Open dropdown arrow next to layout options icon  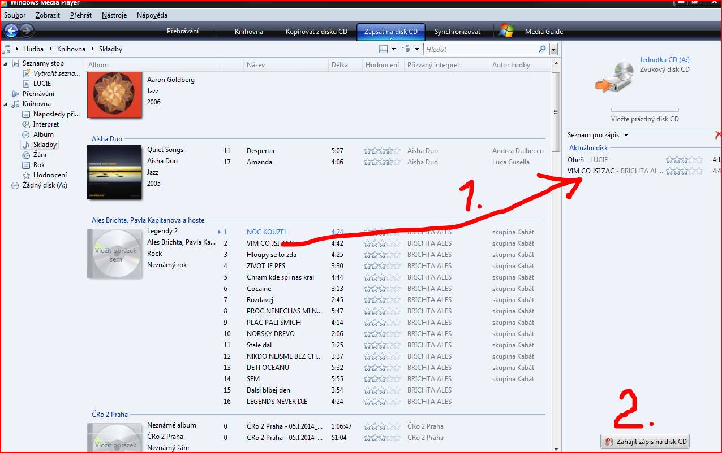393,49
